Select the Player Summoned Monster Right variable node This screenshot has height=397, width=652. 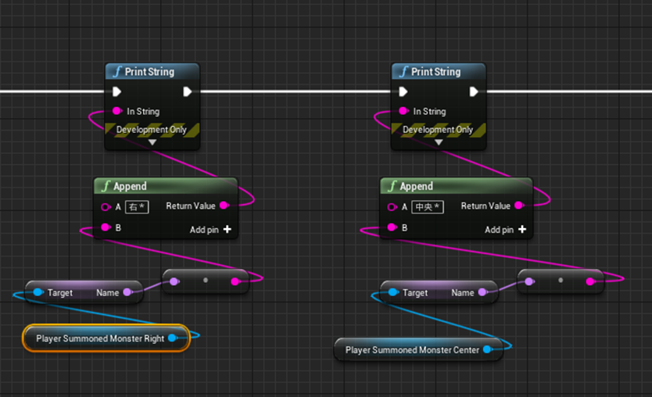point(106,338)
